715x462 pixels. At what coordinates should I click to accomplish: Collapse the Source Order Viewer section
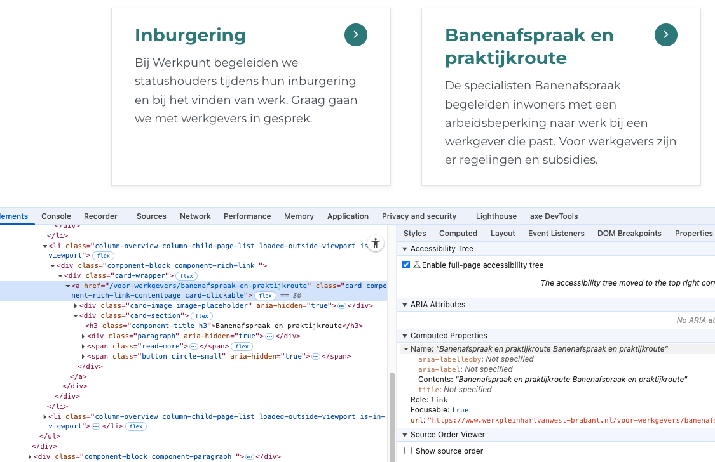point(405,435)
